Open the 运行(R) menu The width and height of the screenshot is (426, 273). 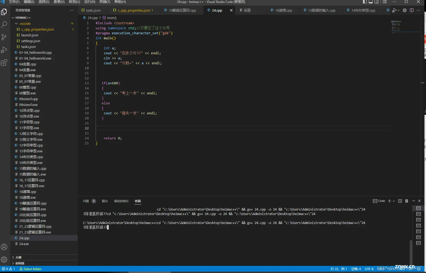click(90, 2)
